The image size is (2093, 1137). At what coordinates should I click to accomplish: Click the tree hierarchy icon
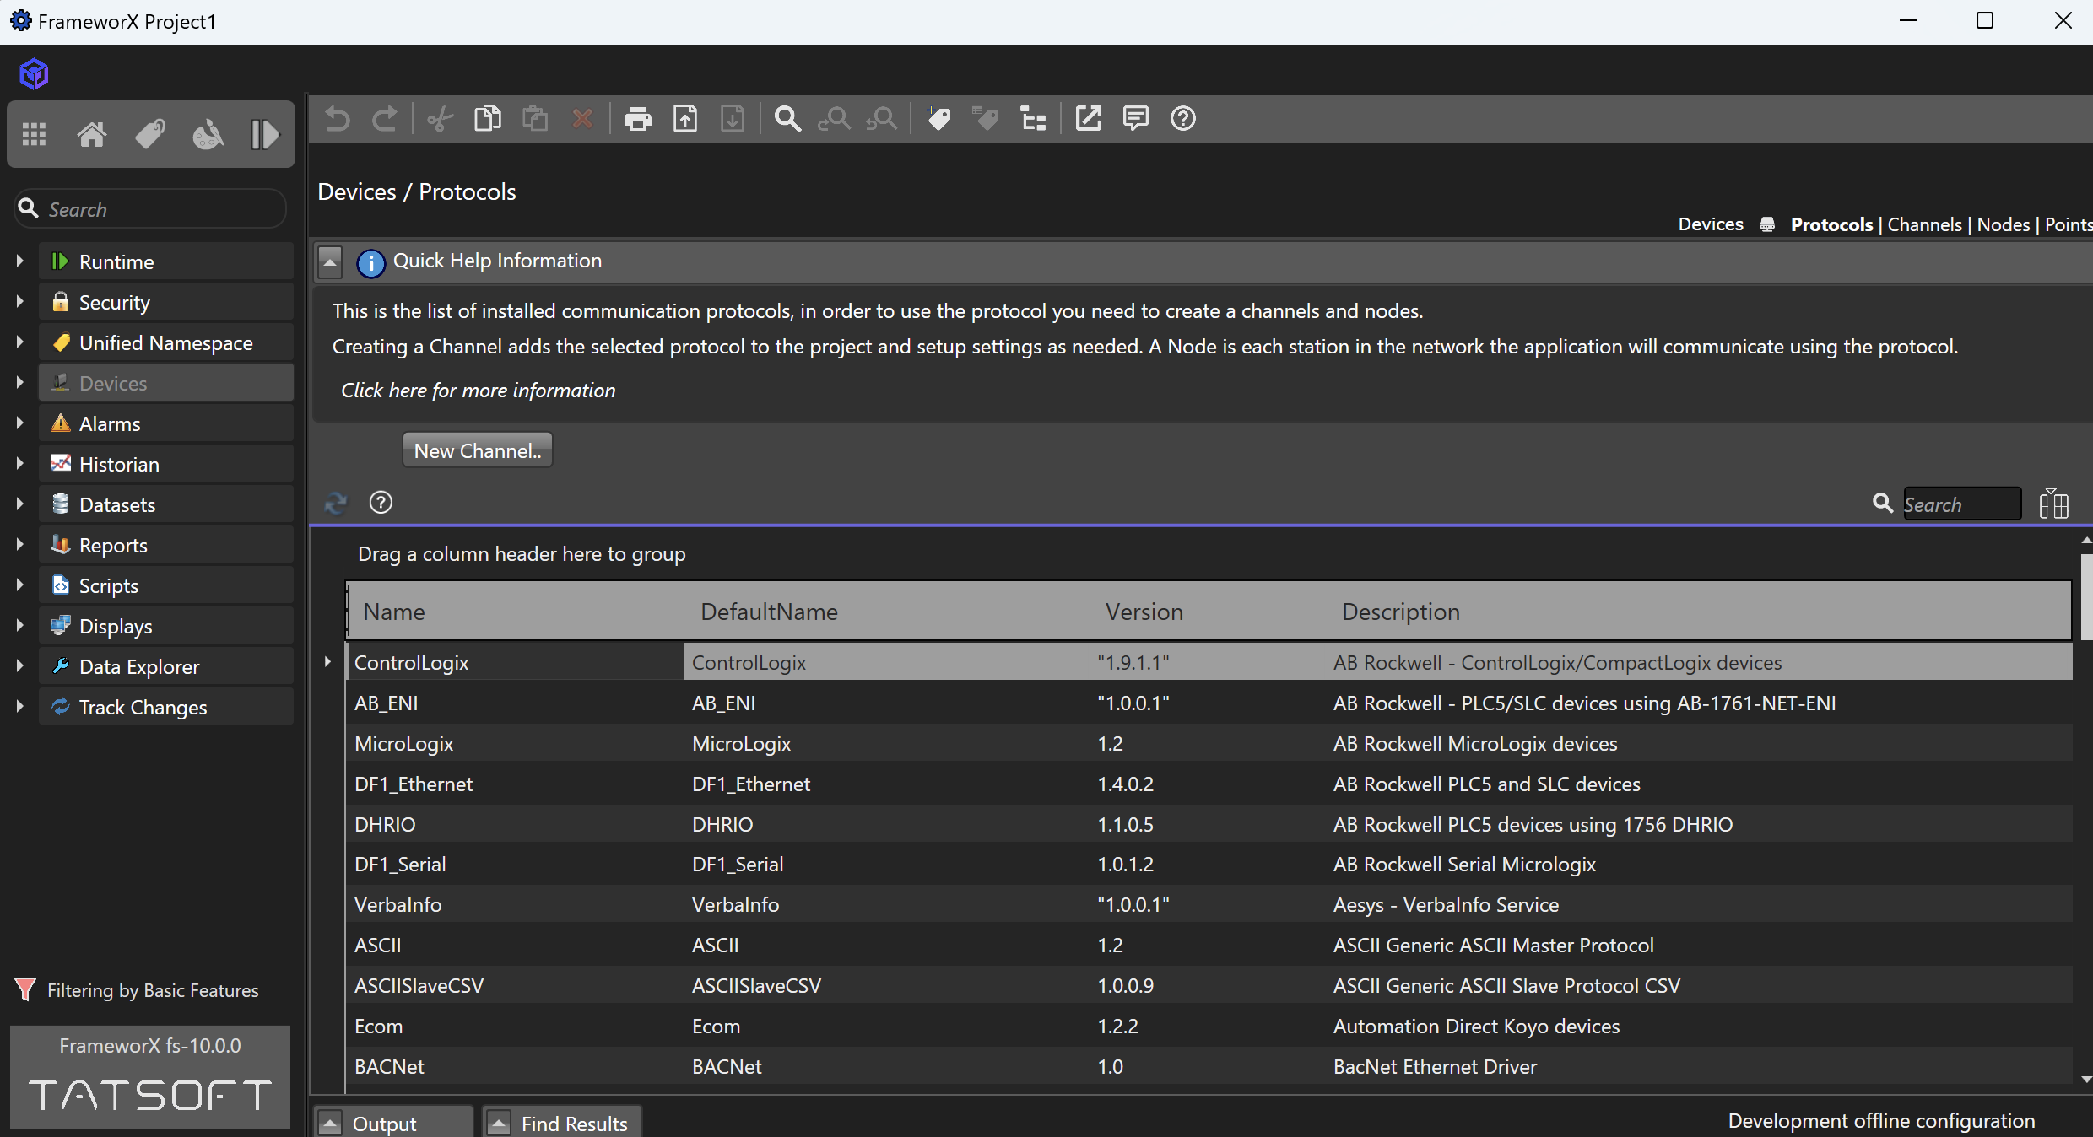(x=1033, y=119)
